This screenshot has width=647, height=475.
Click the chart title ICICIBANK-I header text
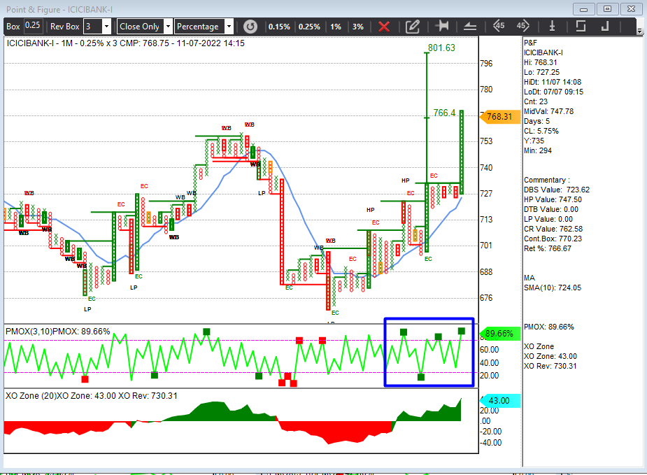coord(125,43)
